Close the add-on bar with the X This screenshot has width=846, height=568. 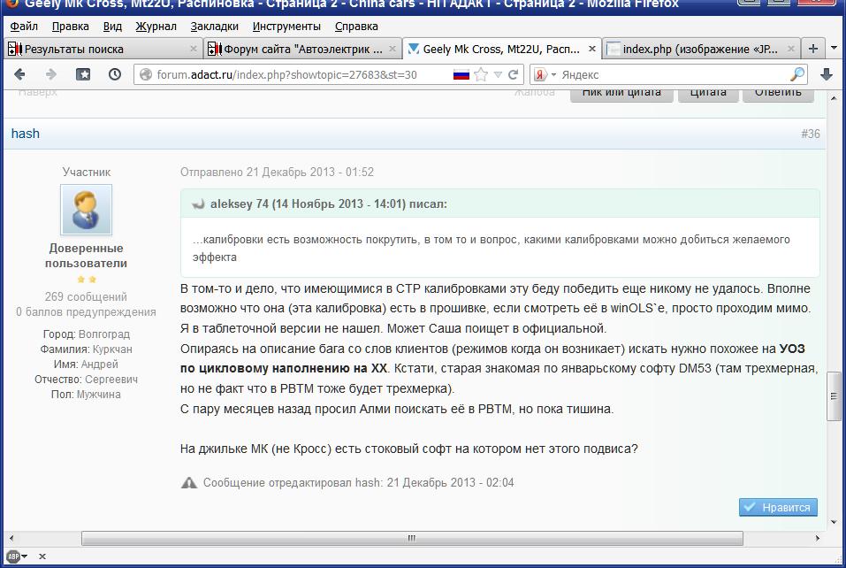(x=42, y=556)
